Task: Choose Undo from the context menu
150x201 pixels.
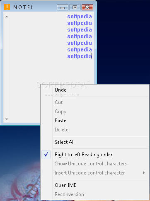Action: coord(95,90)
